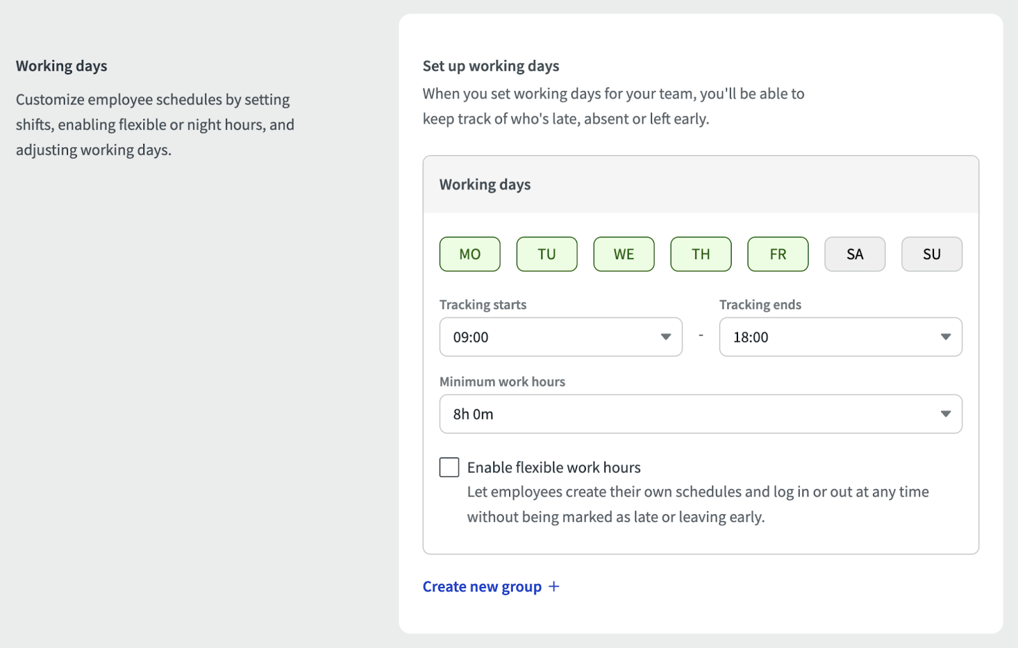This screenshot has height=648, width=1018.
Task: Check Enable flexible work hours box
Action: point(449,467)
